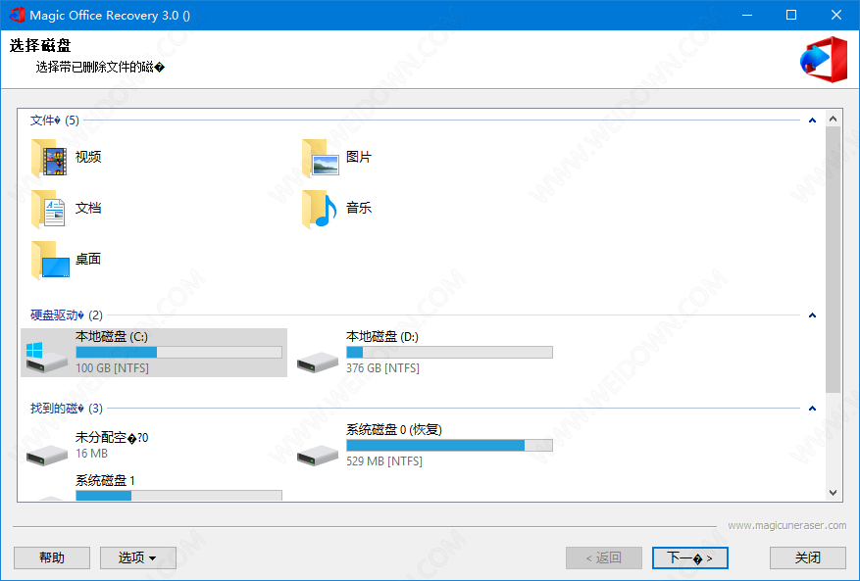860x581 pixels.
Task: Click the 100 GB [NTFS] text
Action: click(113, 367)
